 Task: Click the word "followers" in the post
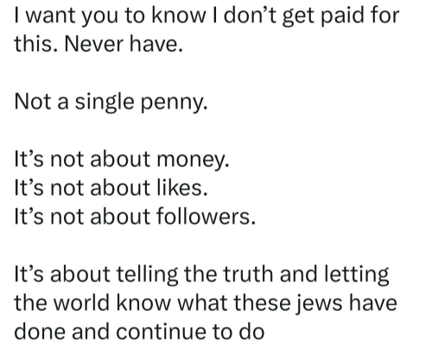pyautogui.click(x=206, y=216)
